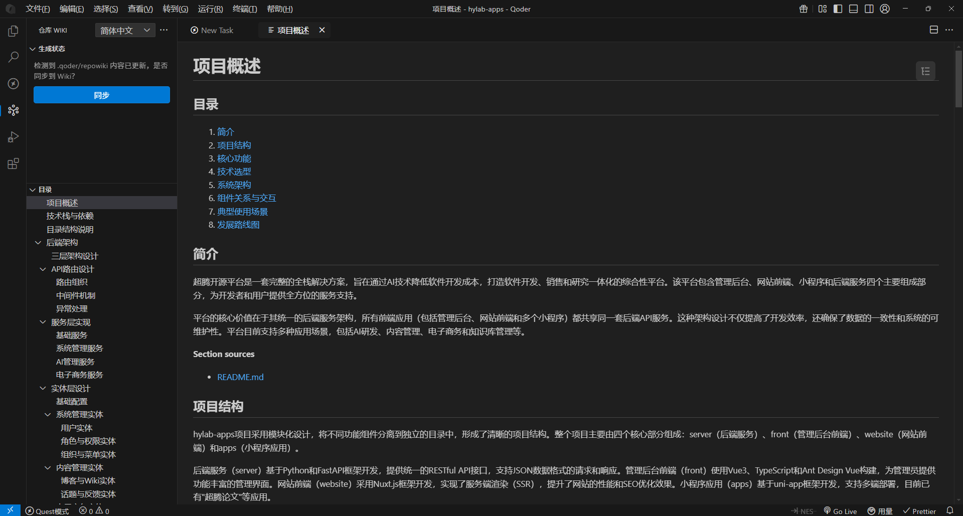Viewport: 963px width, 516px height.
Task: Open the 简体中文 language dropdown
Action: [x=124, y=30]
